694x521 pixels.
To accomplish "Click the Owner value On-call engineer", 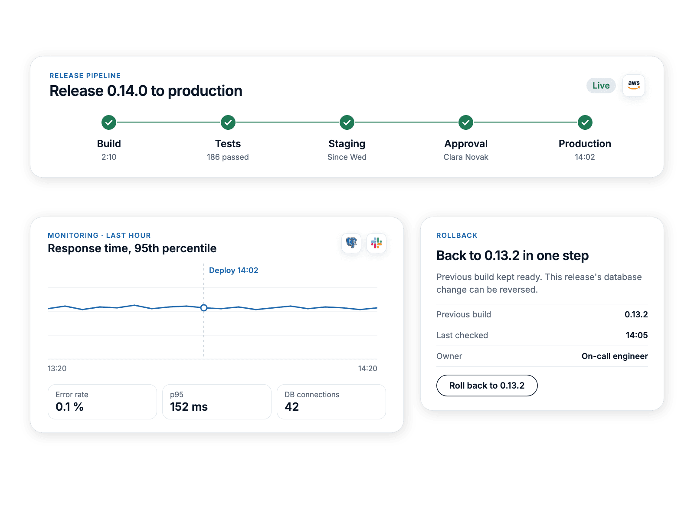I will coord(615,356).
